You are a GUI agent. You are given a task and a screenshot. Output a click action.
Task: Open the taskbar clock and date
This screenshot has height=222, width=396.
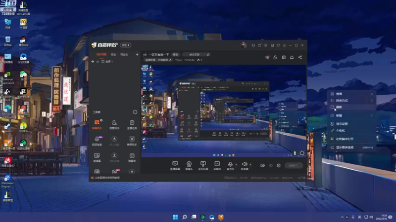382,217
